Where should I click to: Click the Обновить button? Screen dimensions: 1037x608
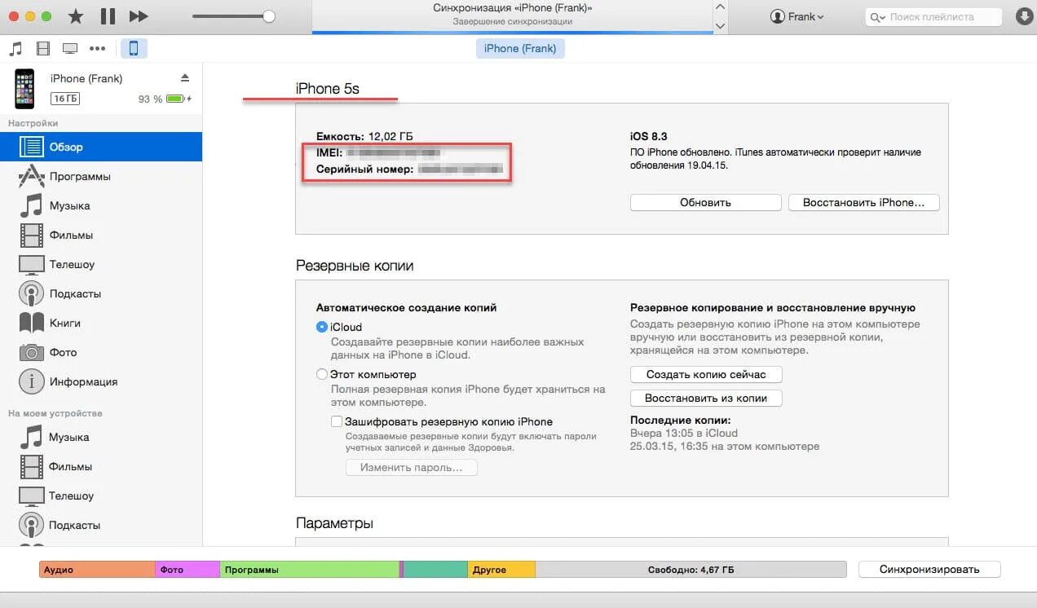(705, 202)
